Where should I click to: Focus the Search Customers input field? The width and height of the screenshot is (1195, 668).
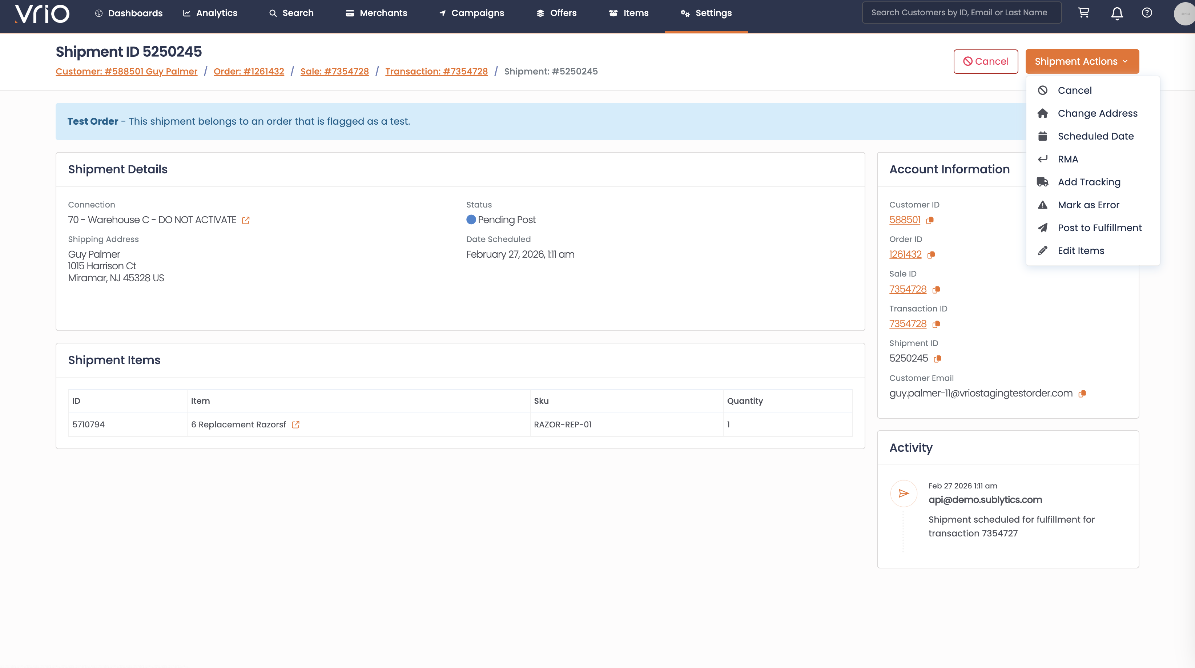tap(961, 12)
